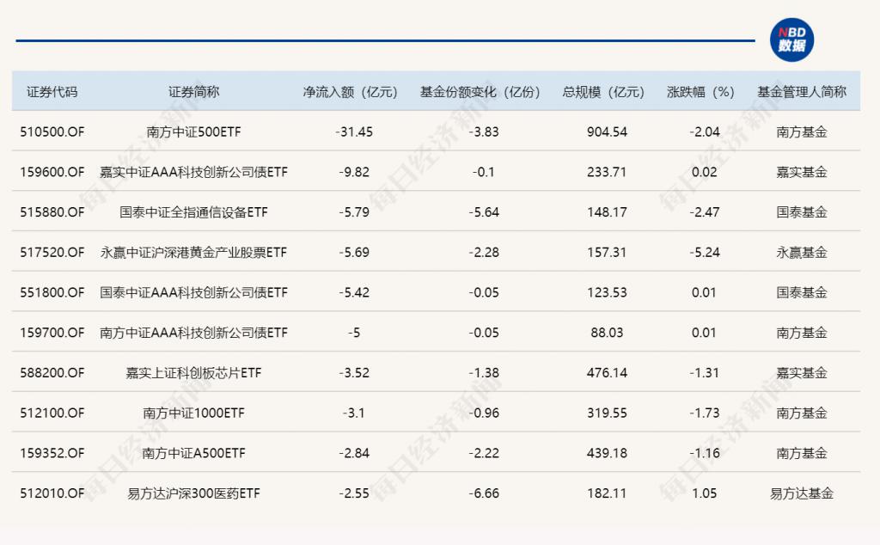
Task: Open 南方中证1000ETF entry
Action: click(x=196, y=413)
